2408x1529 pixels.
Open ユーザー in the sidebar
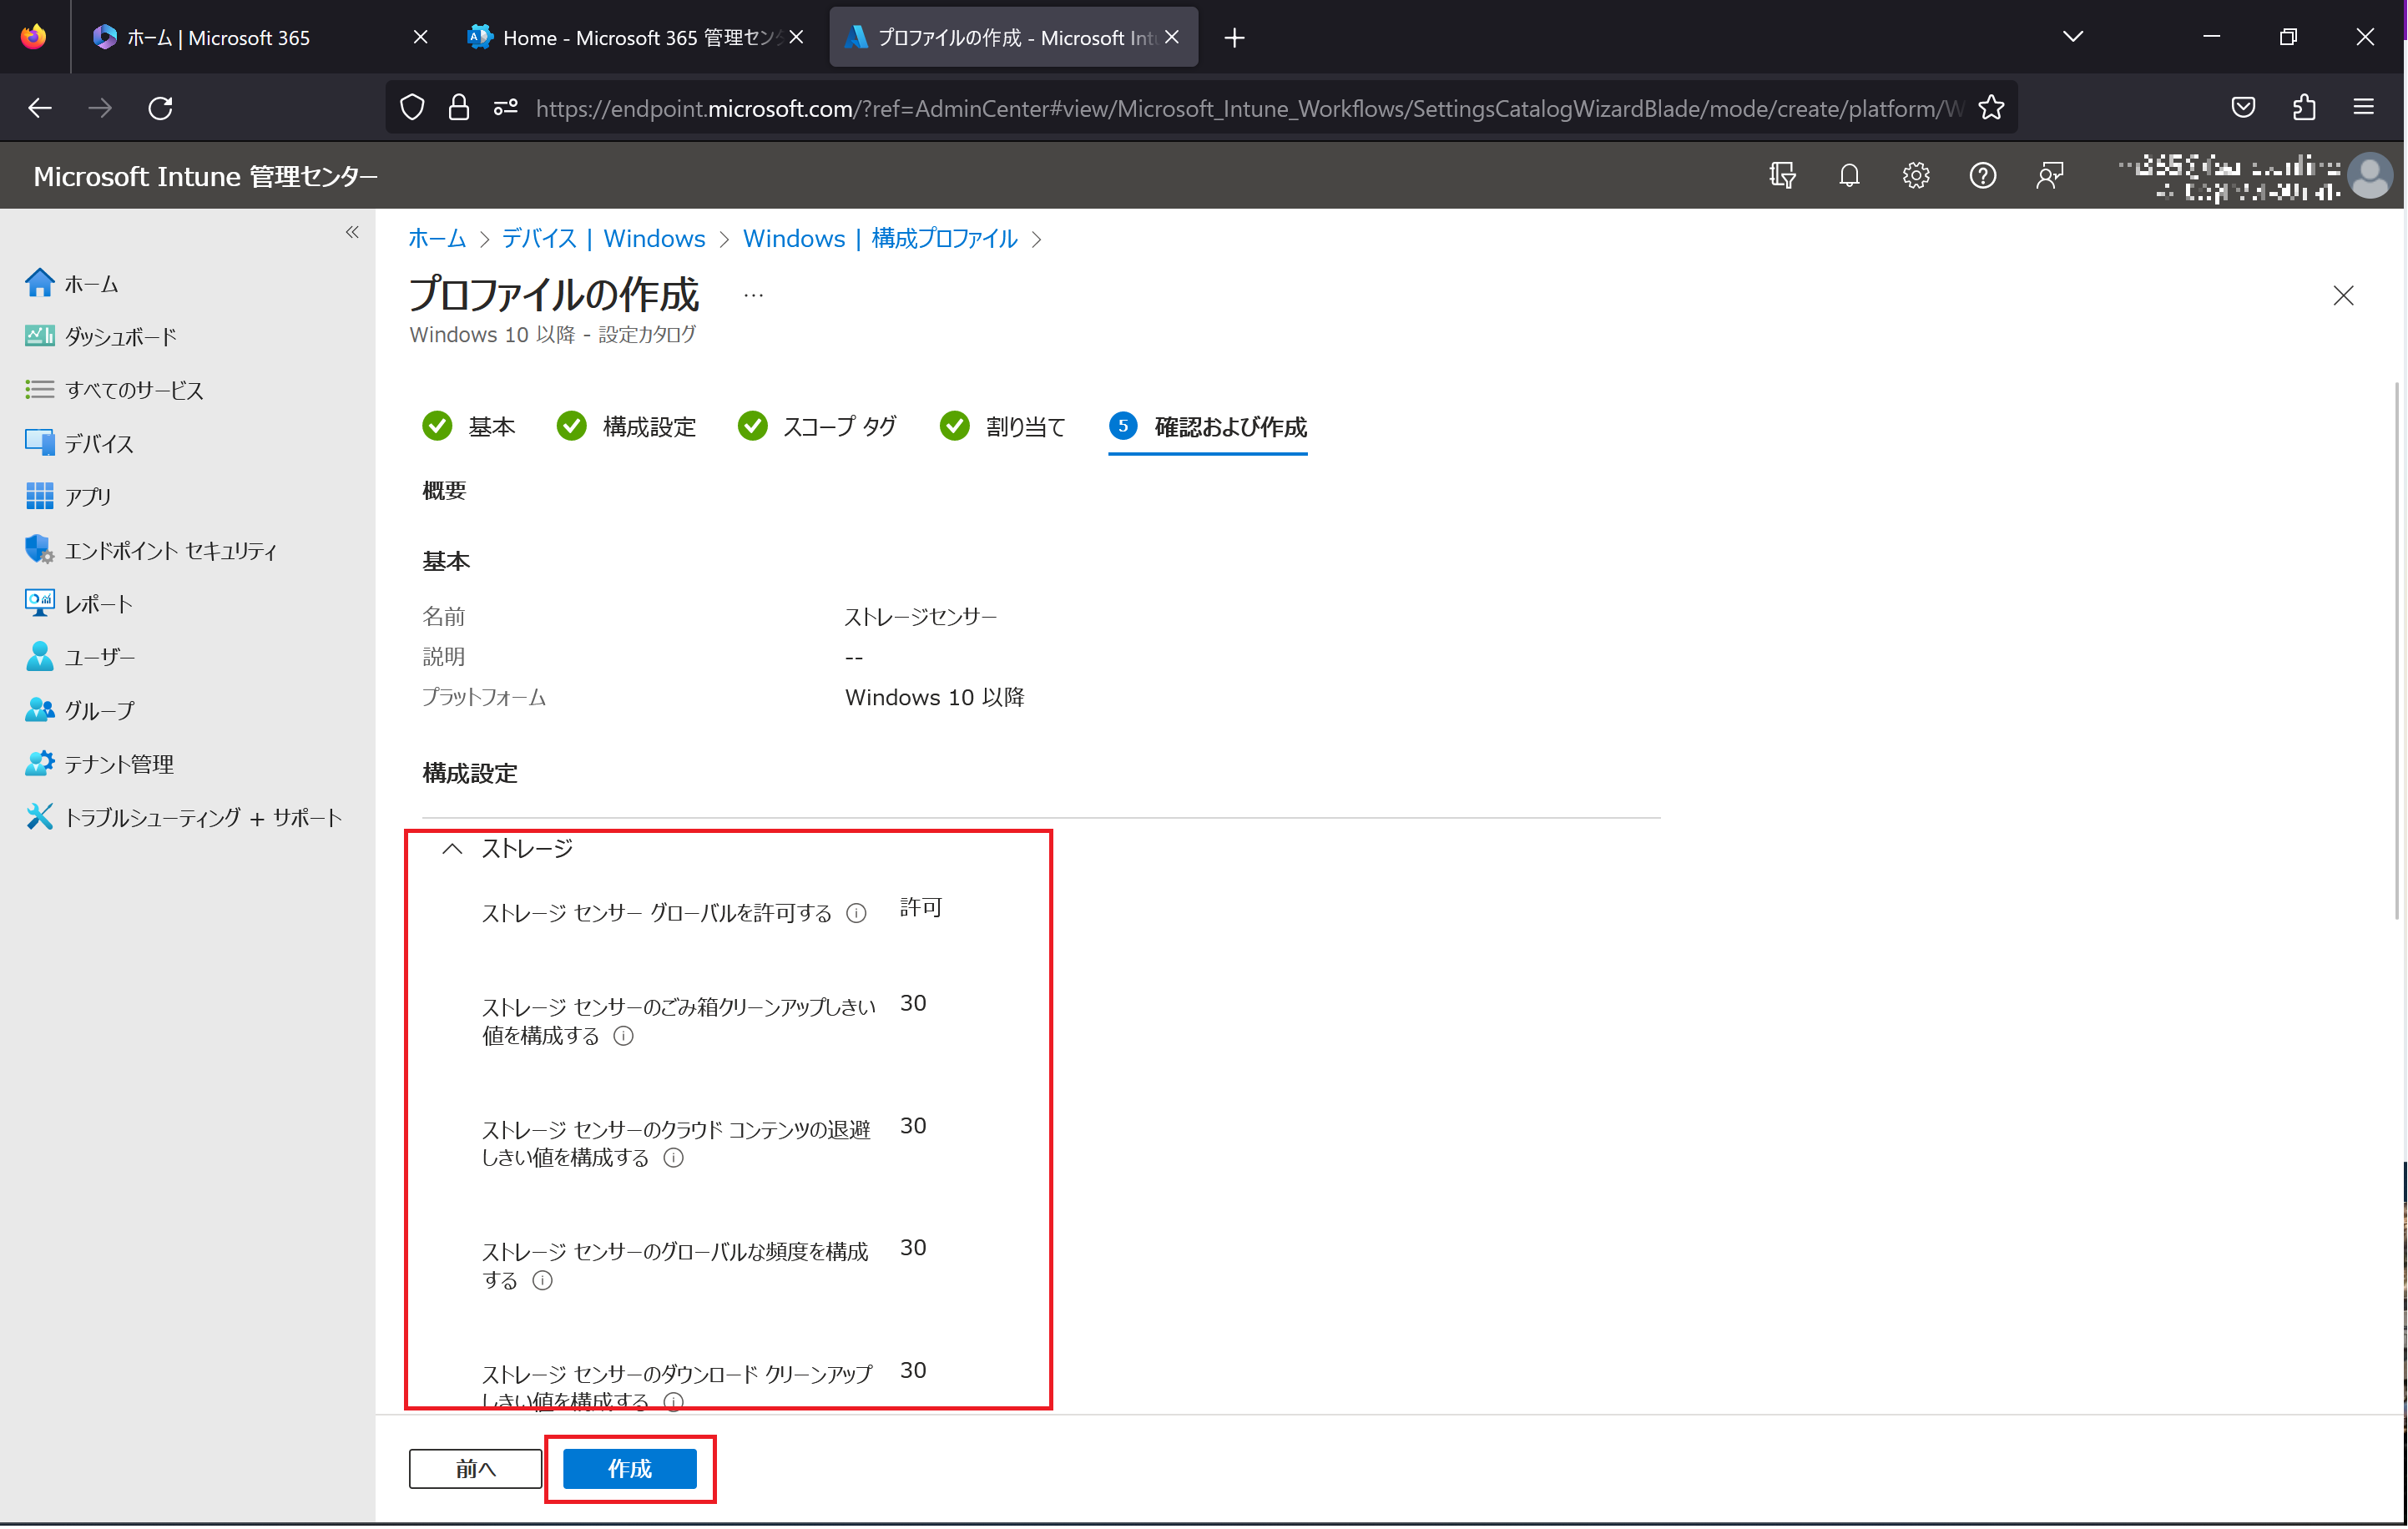pos(80,657)
